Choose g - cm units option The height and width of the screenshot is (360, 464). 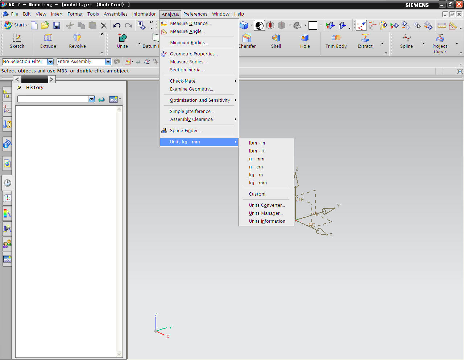click(266, 167)
